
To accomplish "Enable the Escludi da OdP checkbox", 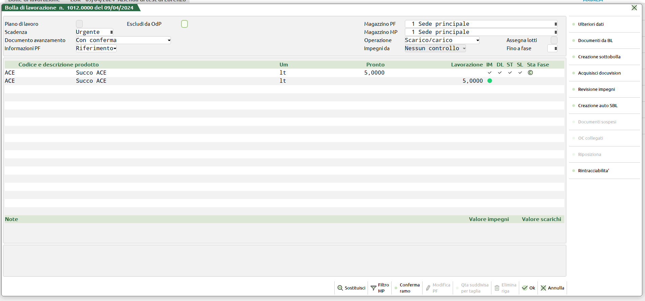I will pyautogui.click(x=184, y=24).
